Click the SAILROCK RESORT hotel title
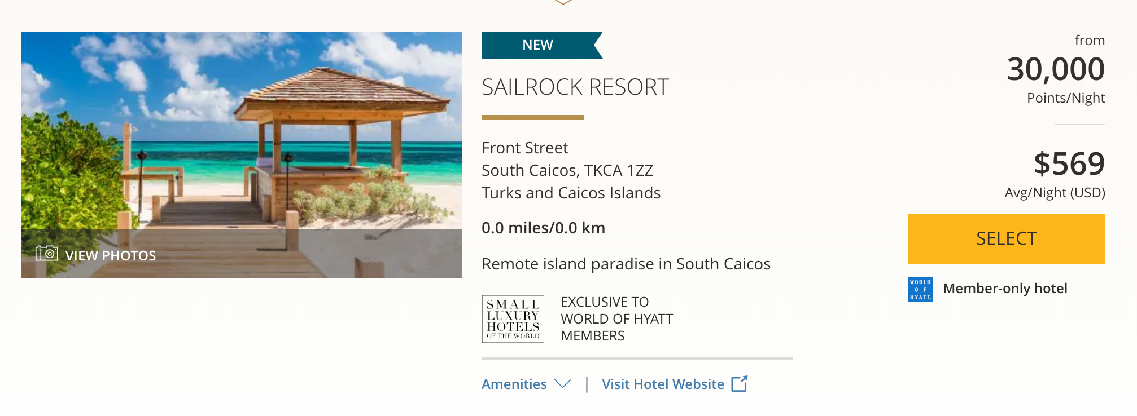 pyautogui.click(x=575, y=87)
